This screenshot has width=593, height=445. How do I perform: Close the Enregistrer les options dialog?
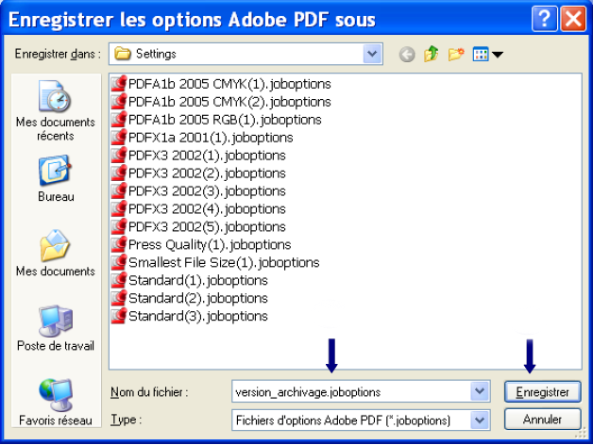click(573, 18)
